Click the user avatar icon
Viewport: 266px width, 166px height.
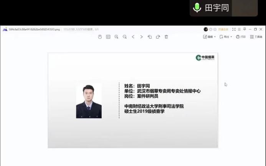(206, 29)
